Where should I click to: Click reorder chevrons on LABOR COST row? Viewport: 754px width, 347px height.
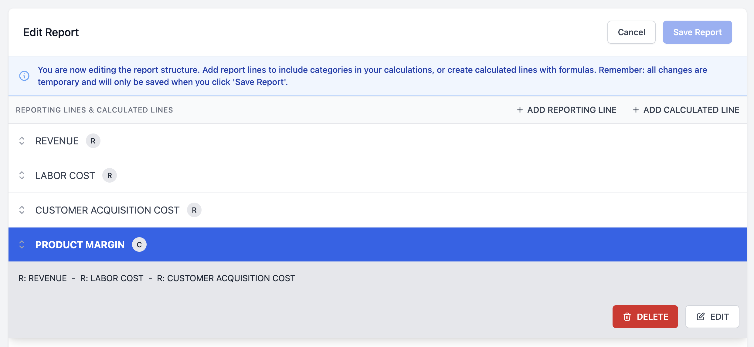tap(22, 176)
